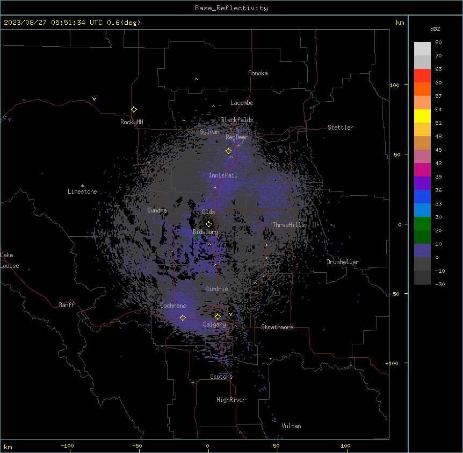Click the -30 value in dBZ legend
The width and height of the screenshot is (463, 453).
(440, 285)
